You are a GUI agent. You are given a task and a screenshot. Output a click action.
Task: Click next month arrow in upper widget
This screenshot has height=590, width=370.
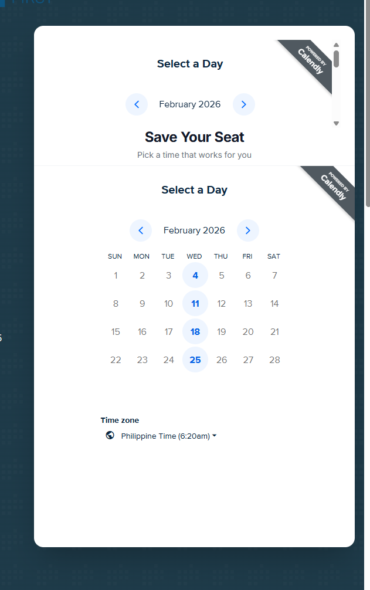[x=244, y=104]
